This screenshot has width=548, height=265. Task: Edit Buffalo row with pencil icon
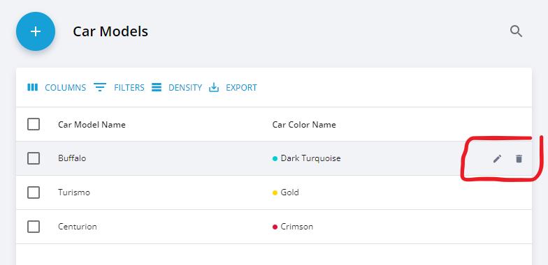click(497, 159)
